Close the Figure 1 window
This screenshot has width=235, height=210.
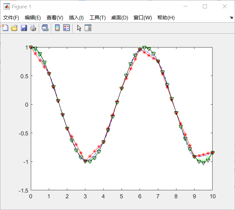click(225, 6)
